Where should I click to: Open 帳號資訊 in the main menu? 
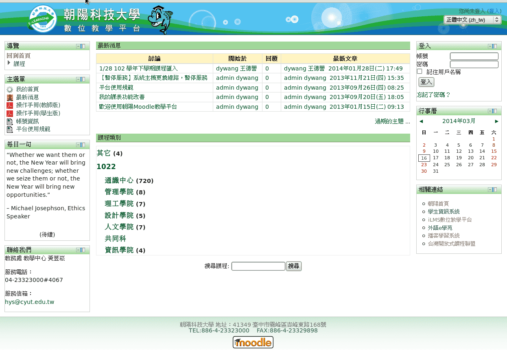[x=28, y=121]
